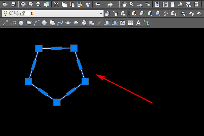204x136 pixels.
Task: Toggle layer 0 freeze sun icon
Action: point(11,13)
